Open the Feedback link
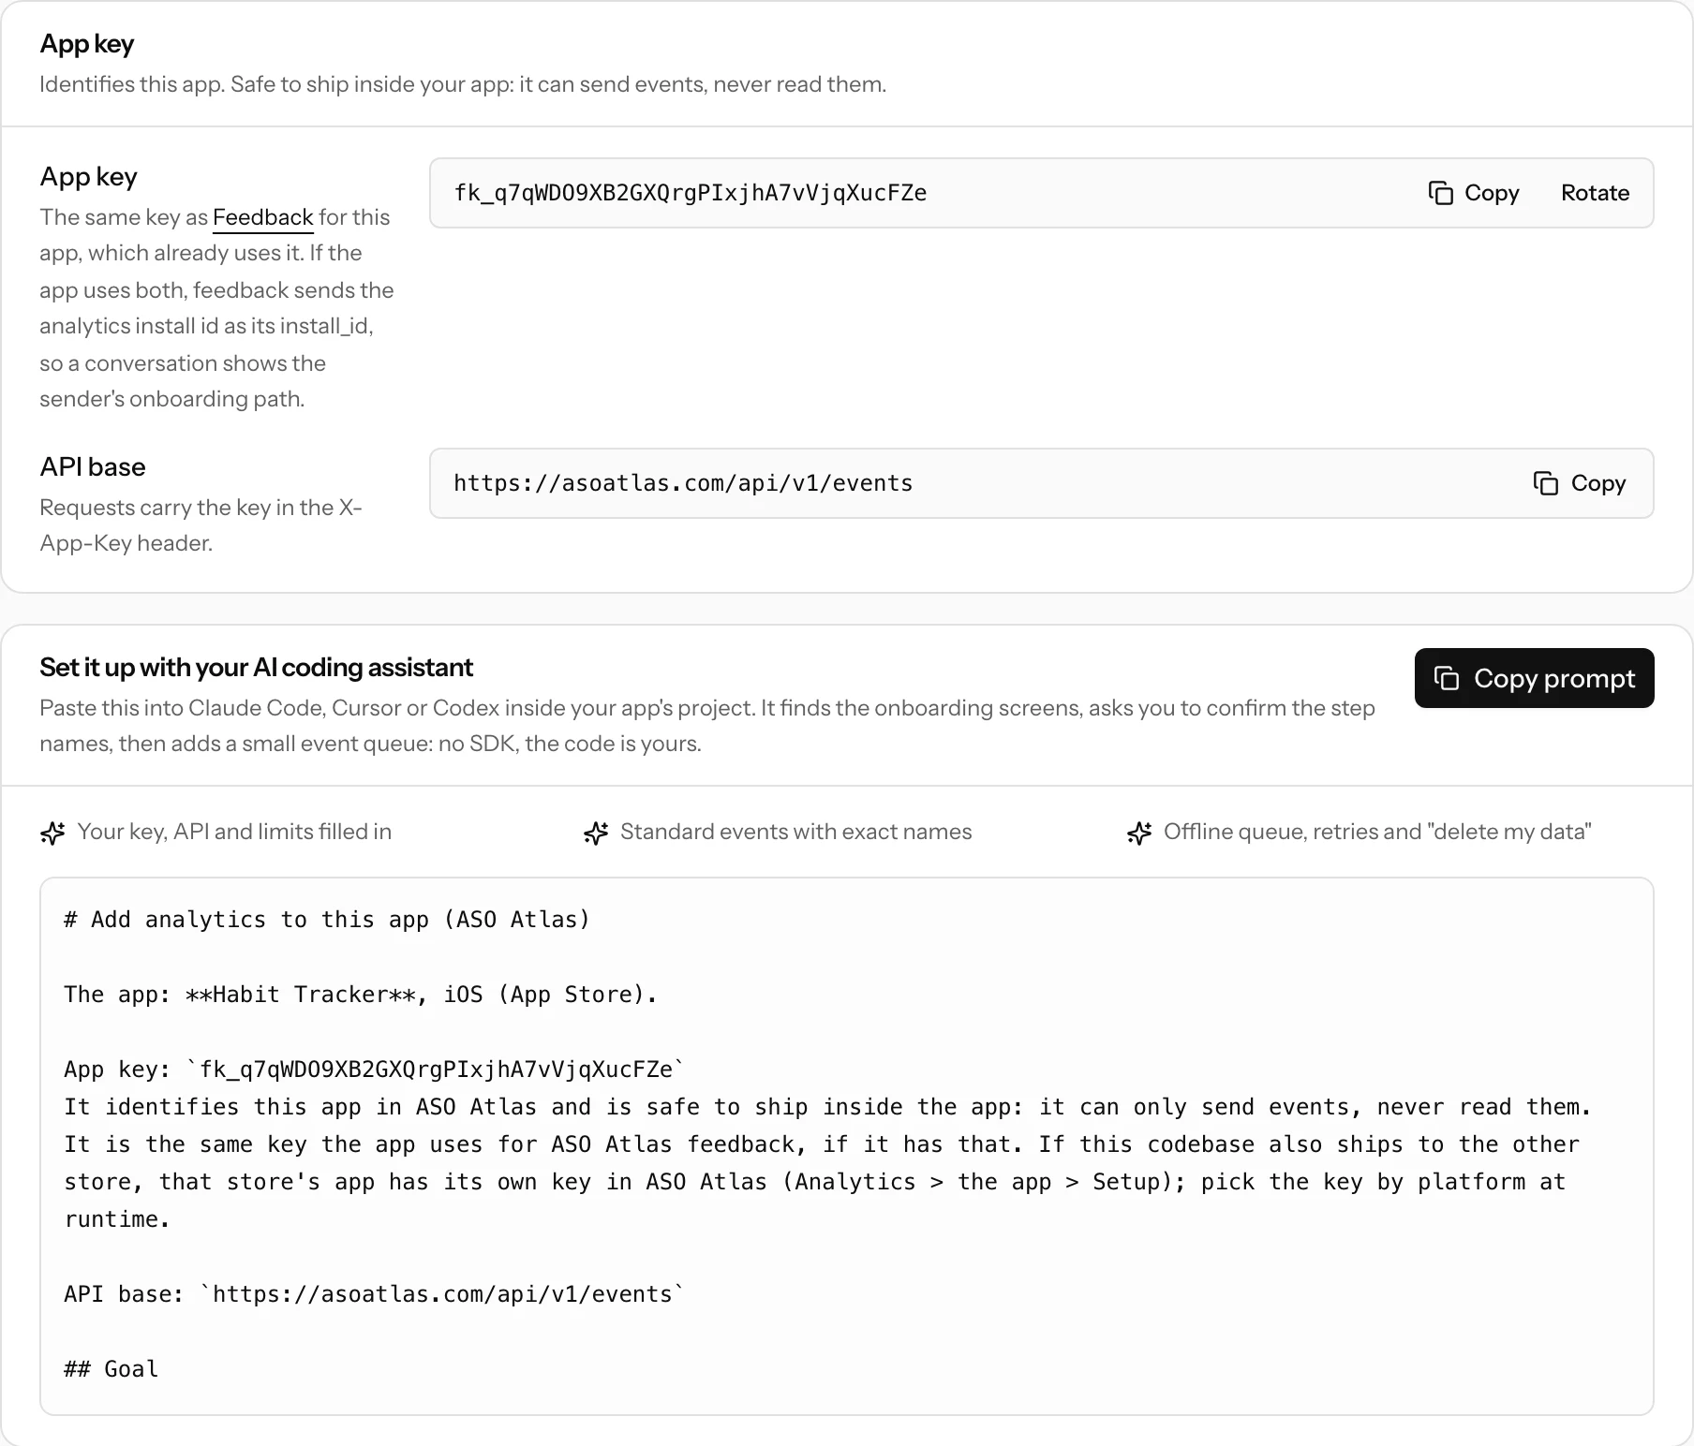Screen dimensions: 1694x1446 coord(262,217)
